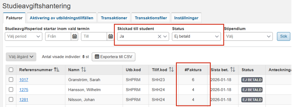The height and width of the screenshot is (107, 292).
Task: Open calendar picker for Från date
Action: [x=74, y=36]
